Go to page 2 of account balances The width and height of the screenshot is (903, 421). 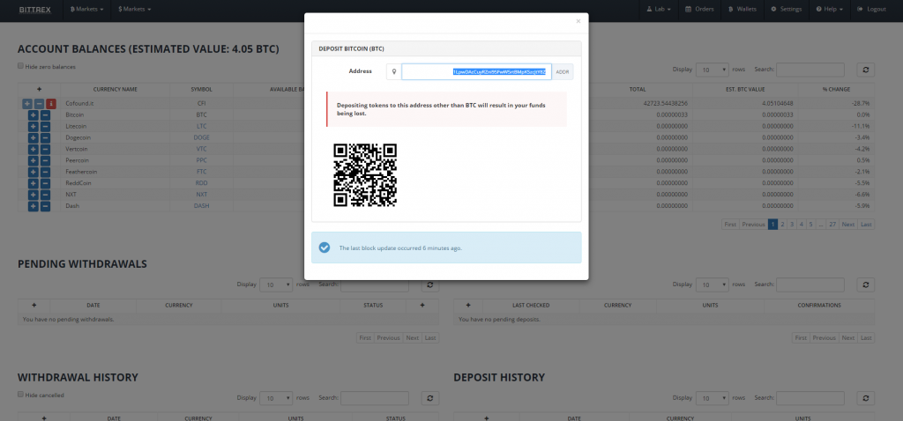tap(783, 225)
